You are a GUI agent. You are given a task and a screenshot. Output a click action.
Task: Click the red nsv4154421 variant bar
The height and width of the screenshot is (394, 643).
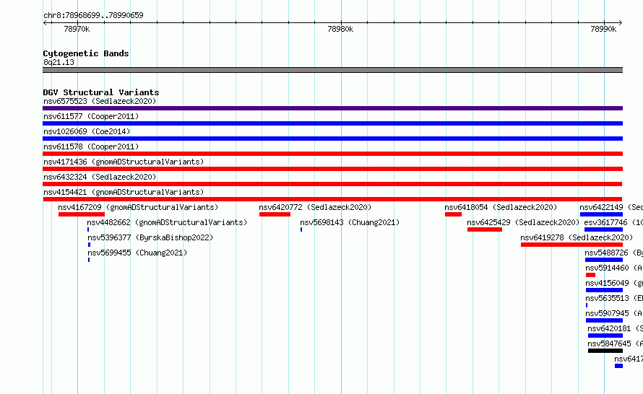pyautogui.click(x=332, y=199)
